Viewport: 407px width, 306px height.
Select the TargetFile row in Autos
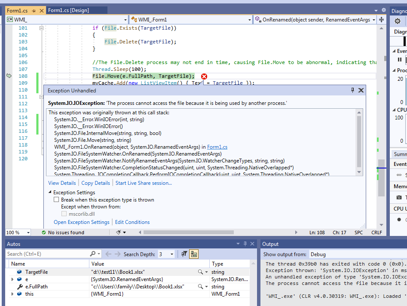point(127,272)
